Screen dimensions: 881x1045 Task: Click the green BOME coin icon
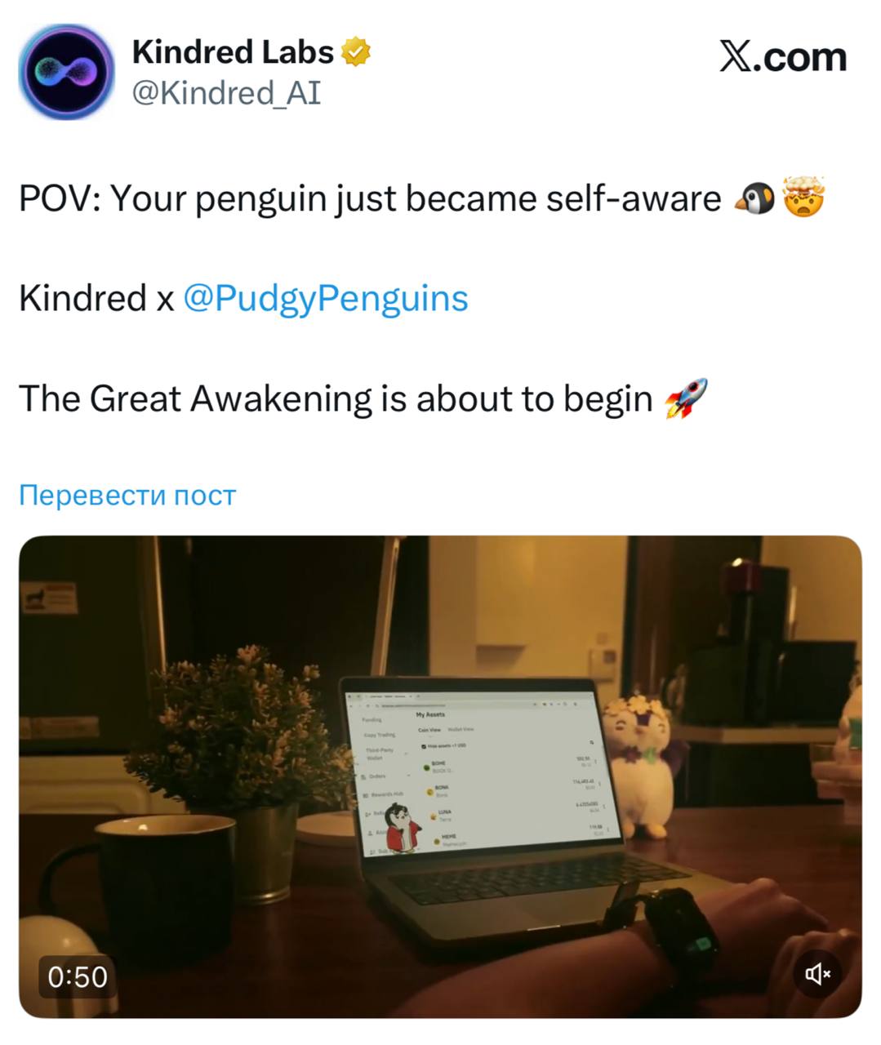(x=426, y=767)
